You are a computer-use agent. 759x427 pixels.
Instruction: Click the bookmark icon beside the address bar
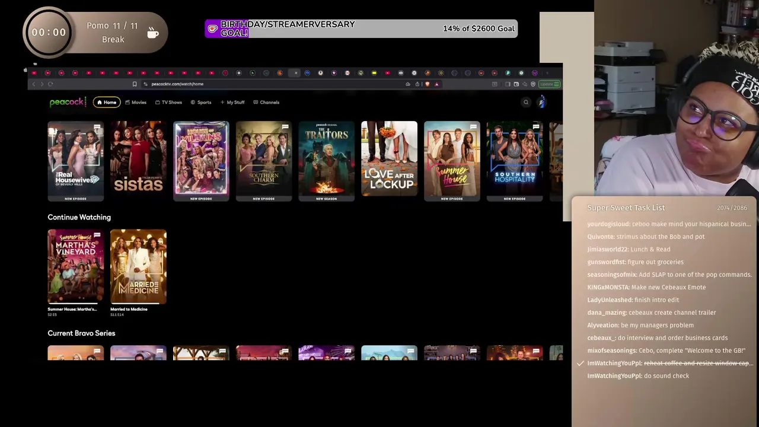point(135,84)
